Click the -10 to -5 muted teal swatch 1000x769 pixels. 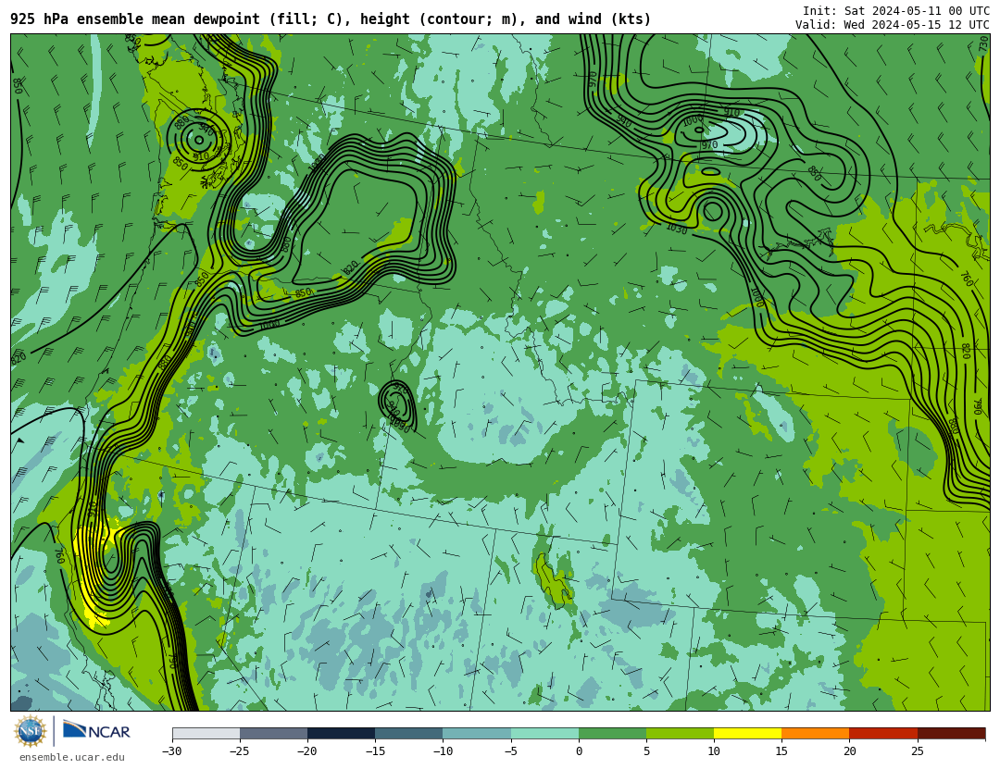tap(477, 733)
